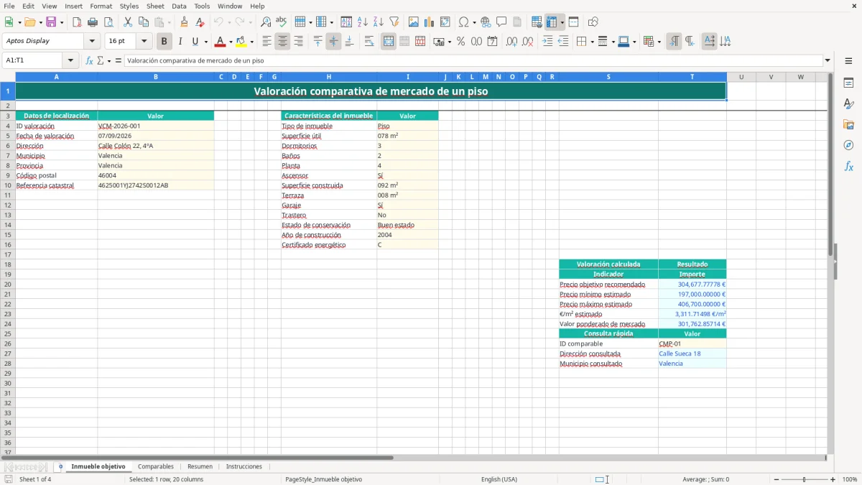Export directly as PDF

pos(77,22)
